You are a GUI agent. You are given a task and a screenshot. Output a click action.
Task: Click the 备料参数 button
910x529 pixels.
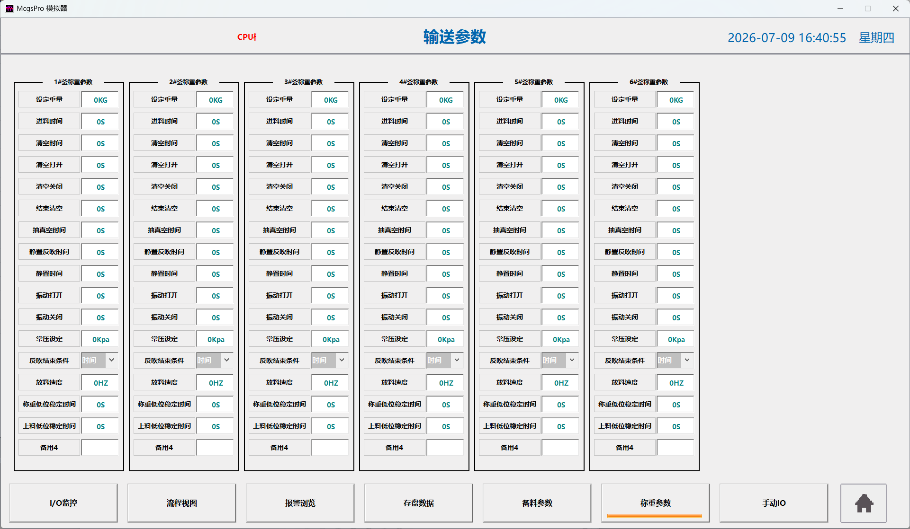tap(537, 503)
